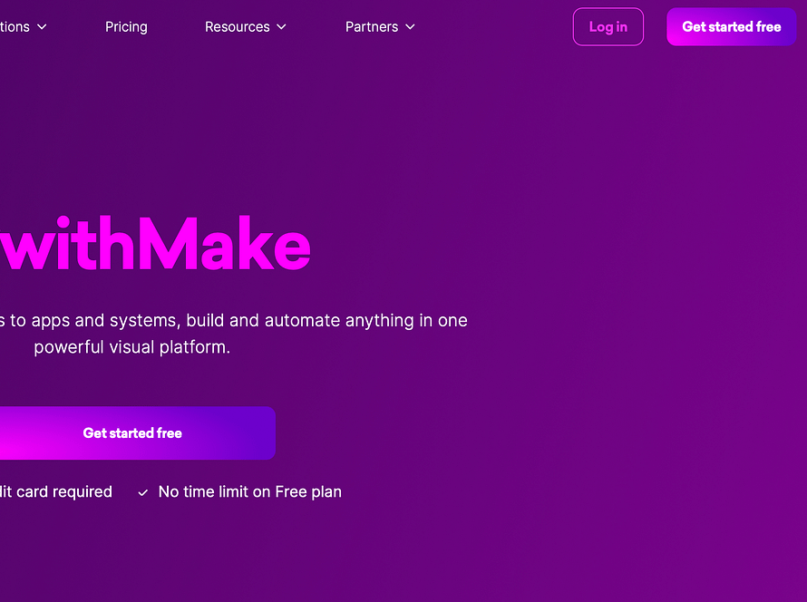Expand the Partners dropdown chevron
The width and height of the screenshot is (807, 602).
point(410,27)
